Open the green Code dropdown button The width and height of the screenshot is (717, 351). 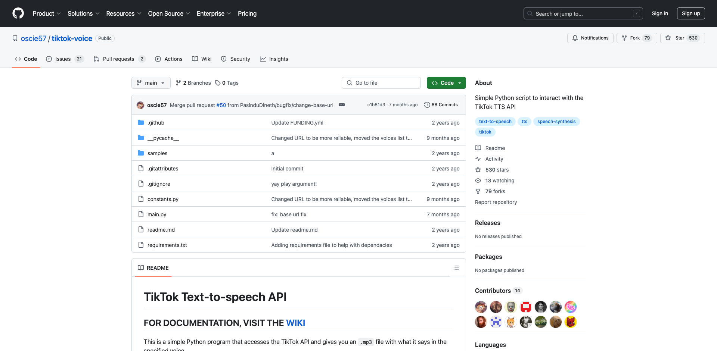(446, 83)
